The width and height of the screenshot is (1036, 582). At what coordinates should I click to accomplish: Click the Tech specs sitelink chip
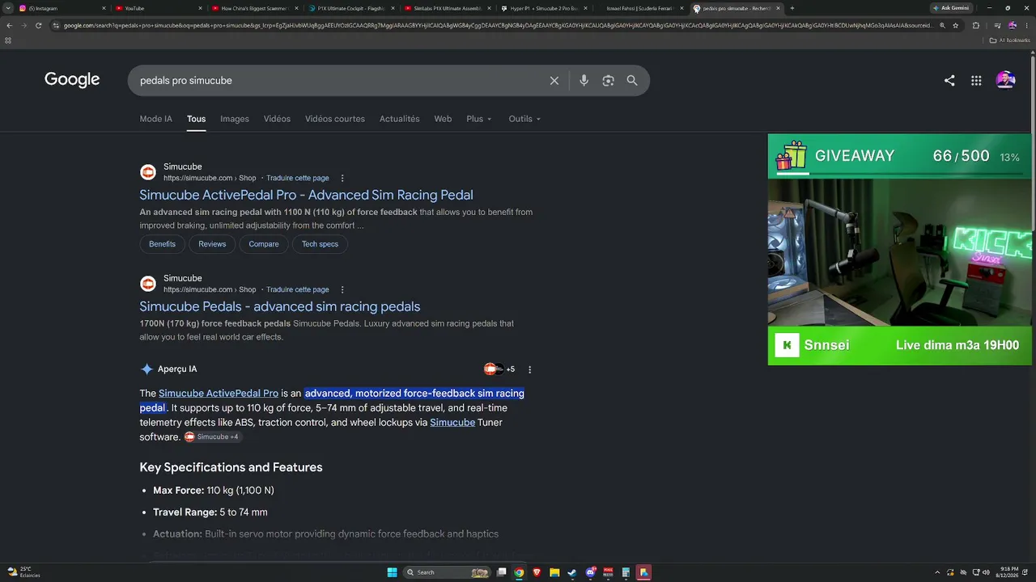coord(320,244)
